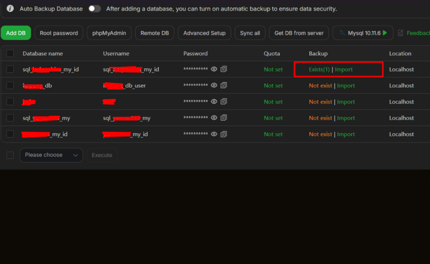
Task: Open the Root password dialog
Action: coord(59,33)
